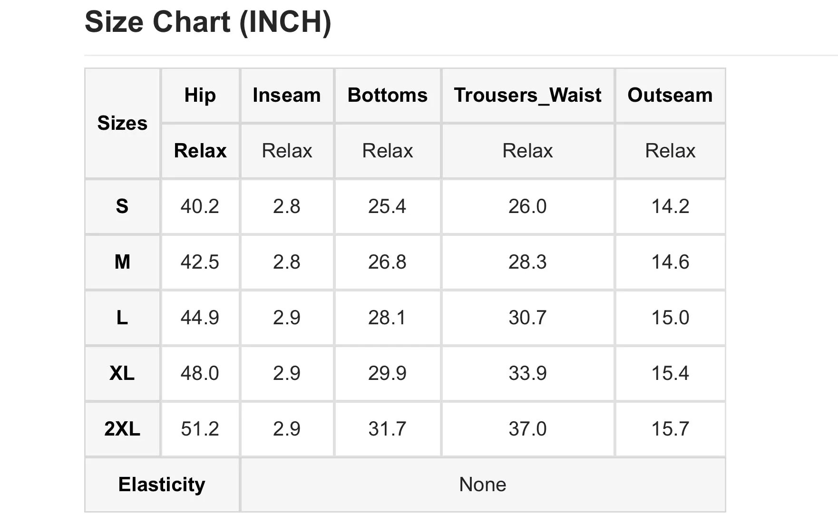Select the 2XL size row label
This screenshot has height=514, width=838.
[x=122, y=429]
